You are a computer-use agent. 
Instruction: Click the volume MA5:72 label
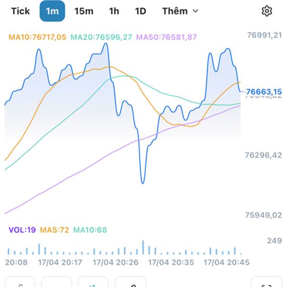(x=55, y=230)
